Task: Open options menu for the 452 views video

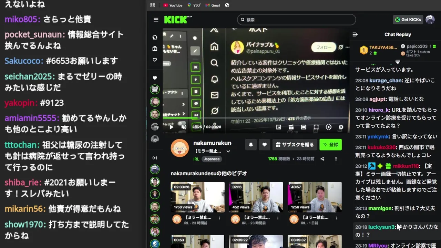Action: [x=278, y=218]
